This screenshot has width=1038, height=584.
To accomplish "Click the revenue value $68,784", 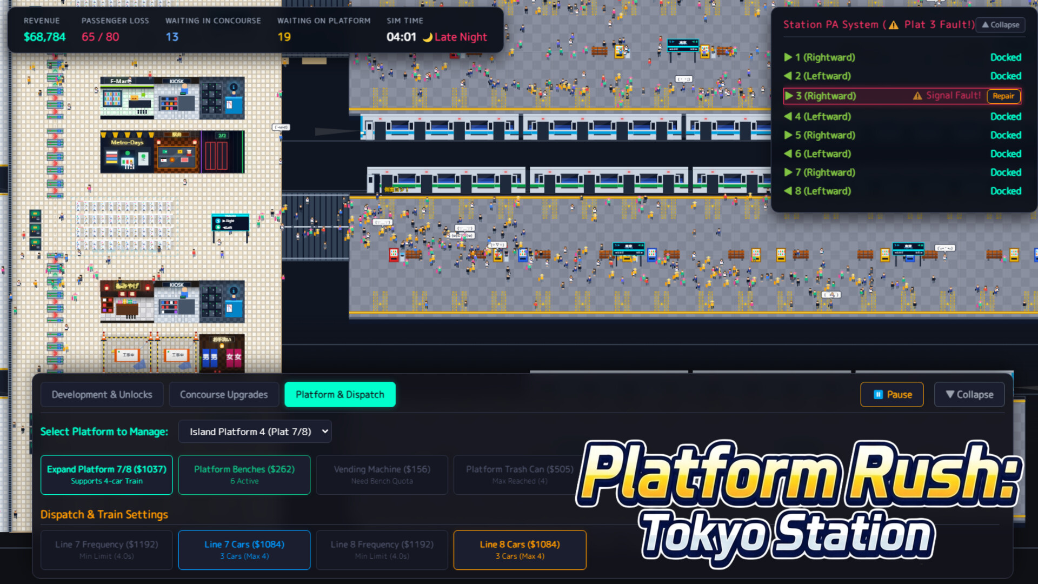I will [x=44, y=37].
